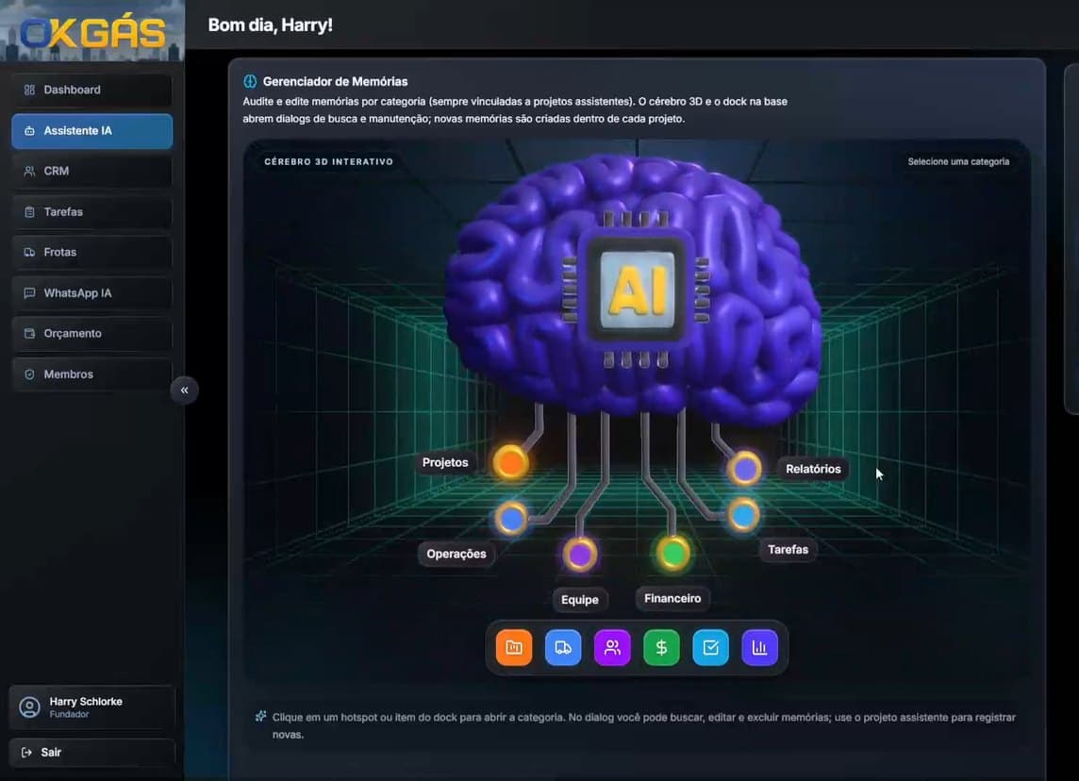Open the green dollar Financeiro dock icon
1079x781 pixels.
tap(661, 647)
